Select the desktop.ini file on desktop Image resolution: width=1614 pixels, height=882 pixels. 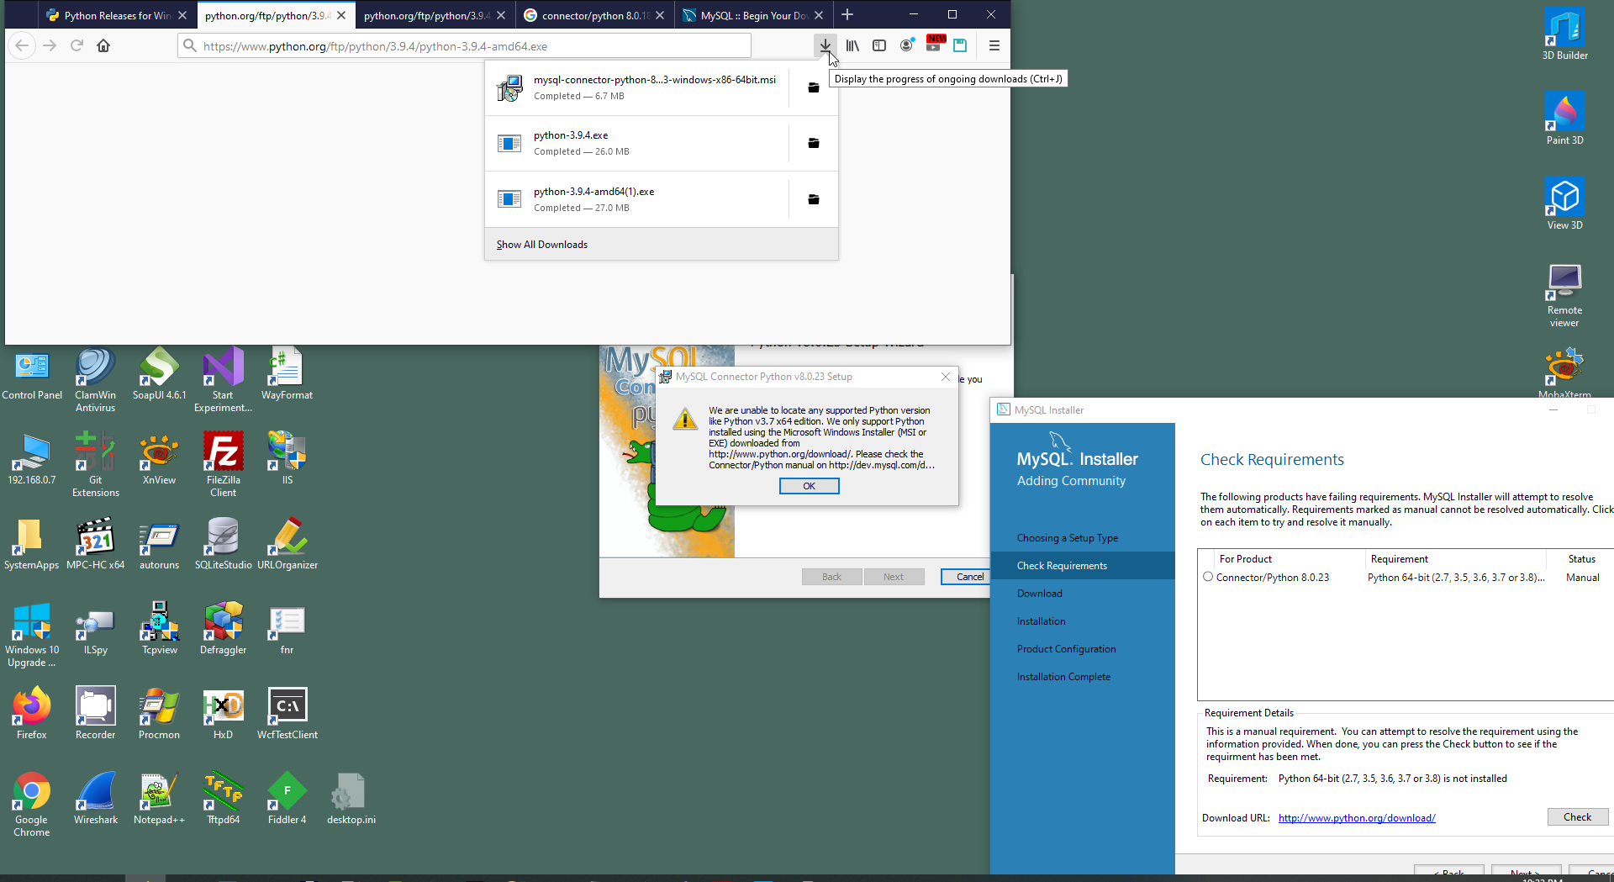pos(351,799)
